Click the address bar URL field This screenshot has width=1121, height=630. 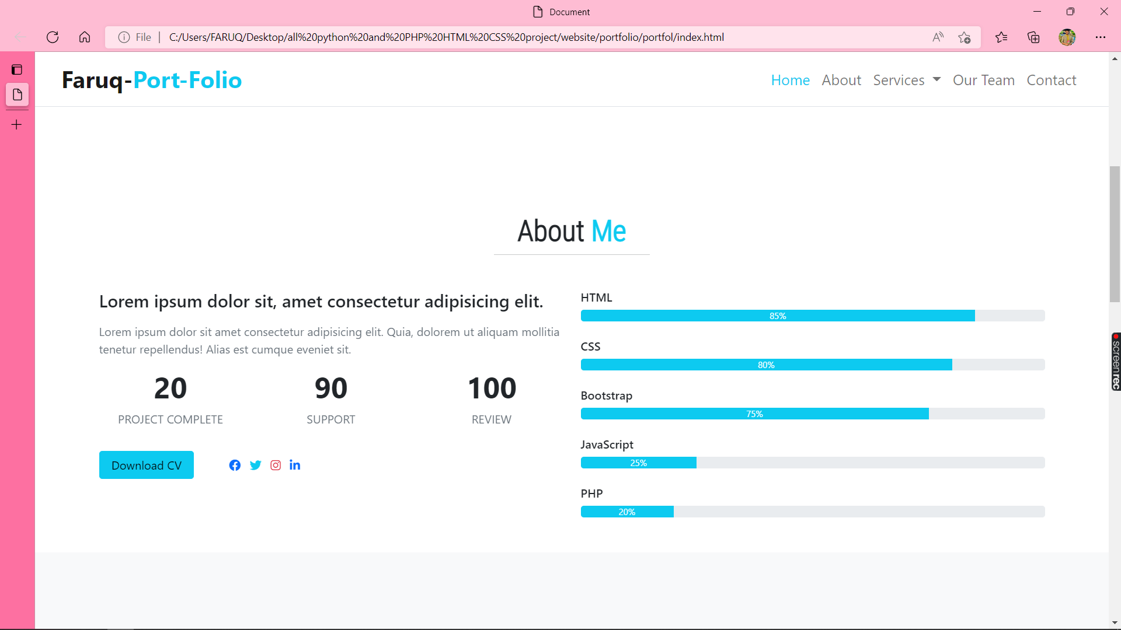[x=446, y=37]
